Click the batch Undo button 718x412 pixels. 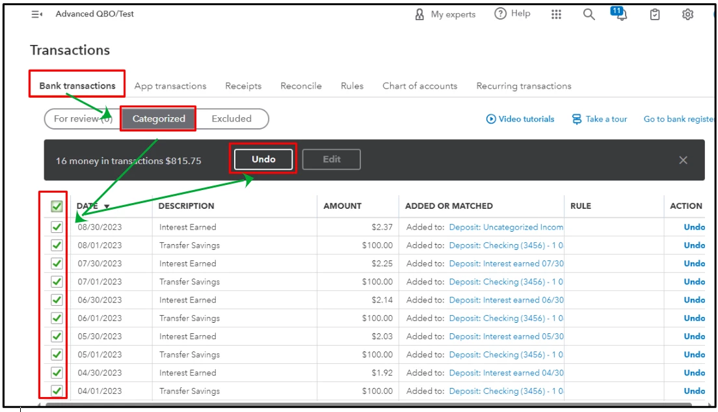263,159
